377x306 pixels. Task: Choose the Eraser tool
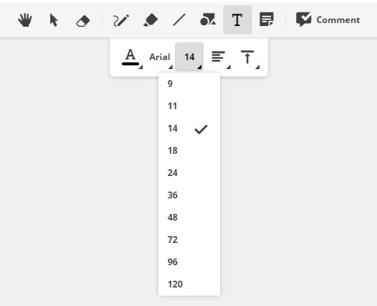(x=83, y=20)
